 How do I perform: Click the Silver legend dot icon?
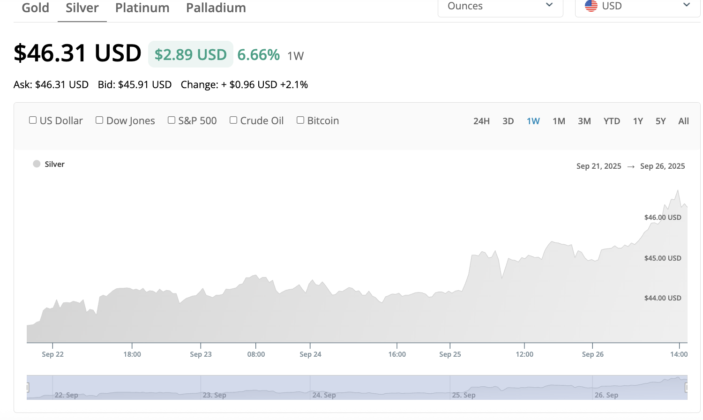click(37, 164)
